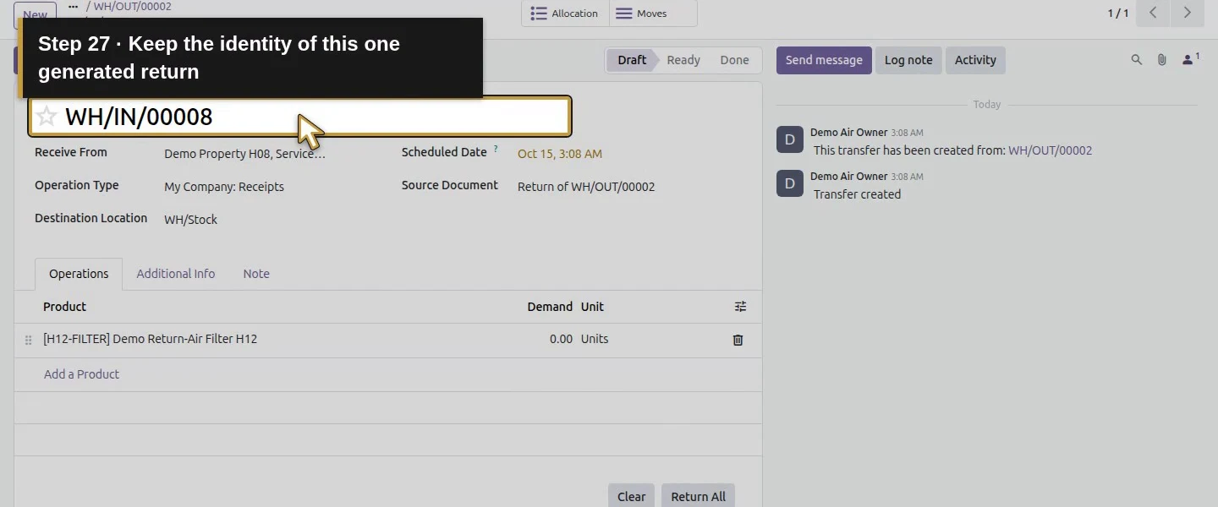1218x507 pixels.
Task: Click Return All button
Action: coord(698,496)
